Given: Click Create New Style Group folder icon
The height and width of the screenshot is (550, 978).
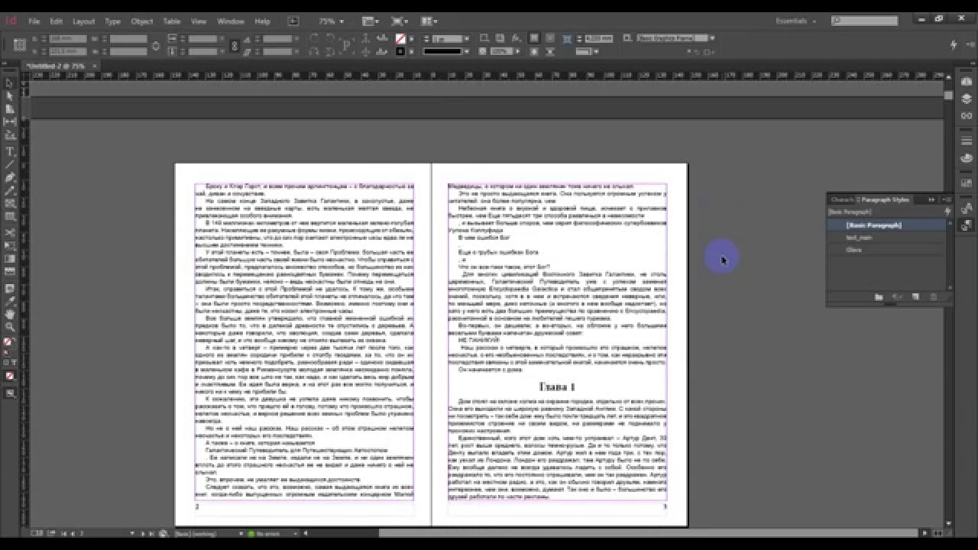Looking at the screenshot, I should (x=879, y=297).
